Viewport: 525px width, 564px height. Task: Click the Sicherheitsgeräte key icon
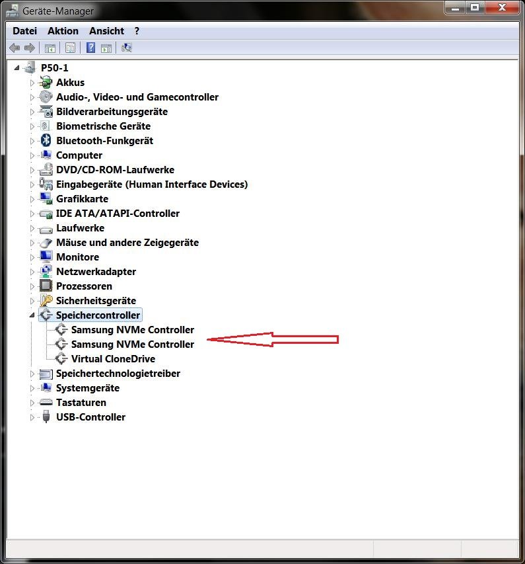coord(46,300)
